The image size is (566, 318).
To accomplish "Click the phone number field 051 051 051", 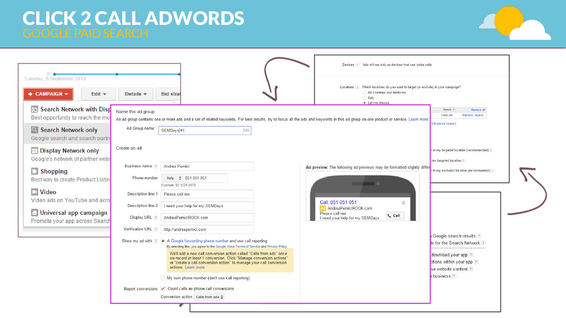I will tap(205, 178).
